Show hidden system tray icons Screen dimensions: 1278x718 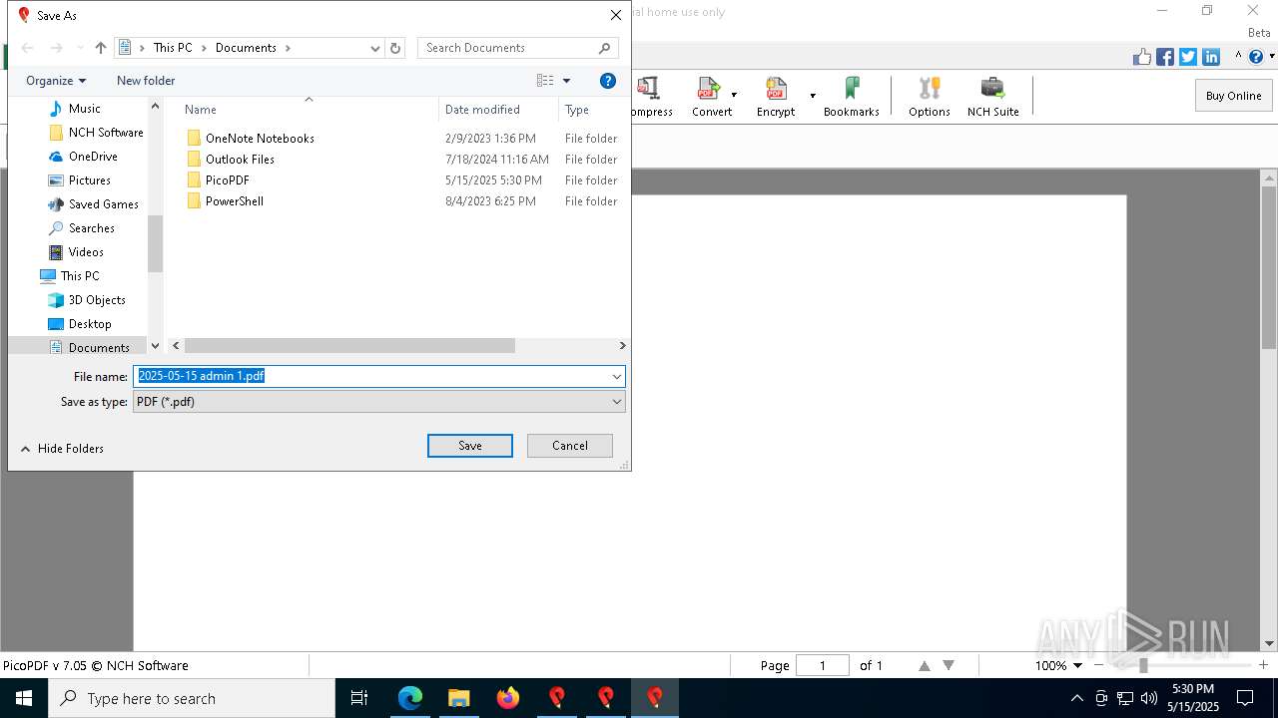1076,698
